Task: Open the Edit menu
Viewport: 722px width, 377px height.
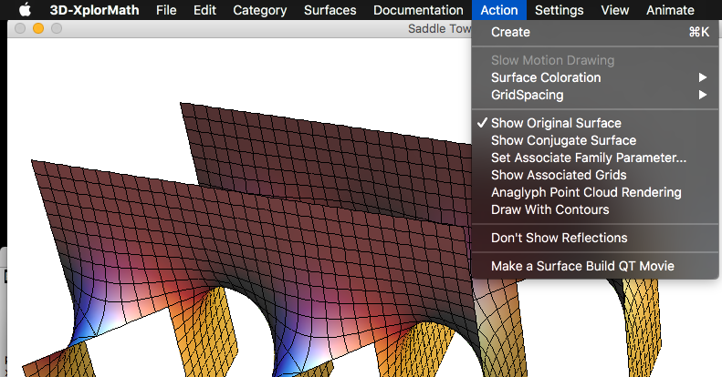Action: click(x=204, y=10)
